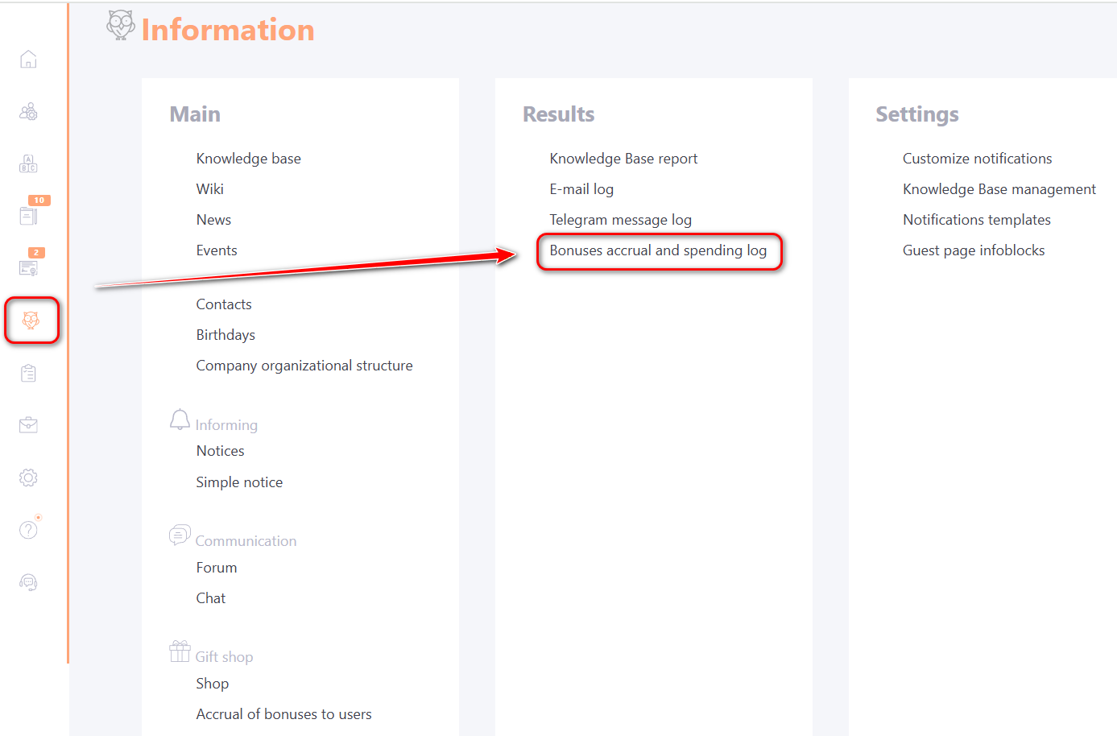
Task: Open the Knowledge base link
Action: point(248,159)
